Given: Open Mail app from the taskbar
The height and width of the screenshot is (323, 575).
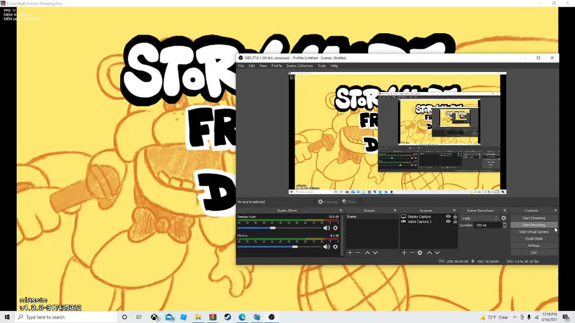Looking at the screenshot, I should point(169,317).
